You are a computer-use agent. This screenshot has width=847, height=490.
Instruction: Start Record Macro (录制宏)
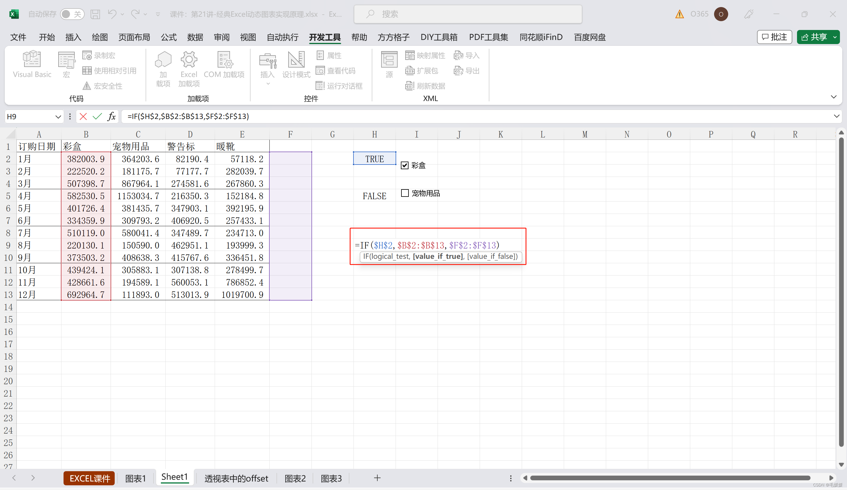99,56
